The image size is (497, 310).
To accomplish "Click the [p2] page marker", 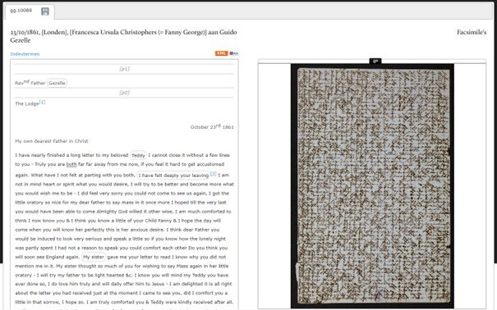I will coord(124,93).
